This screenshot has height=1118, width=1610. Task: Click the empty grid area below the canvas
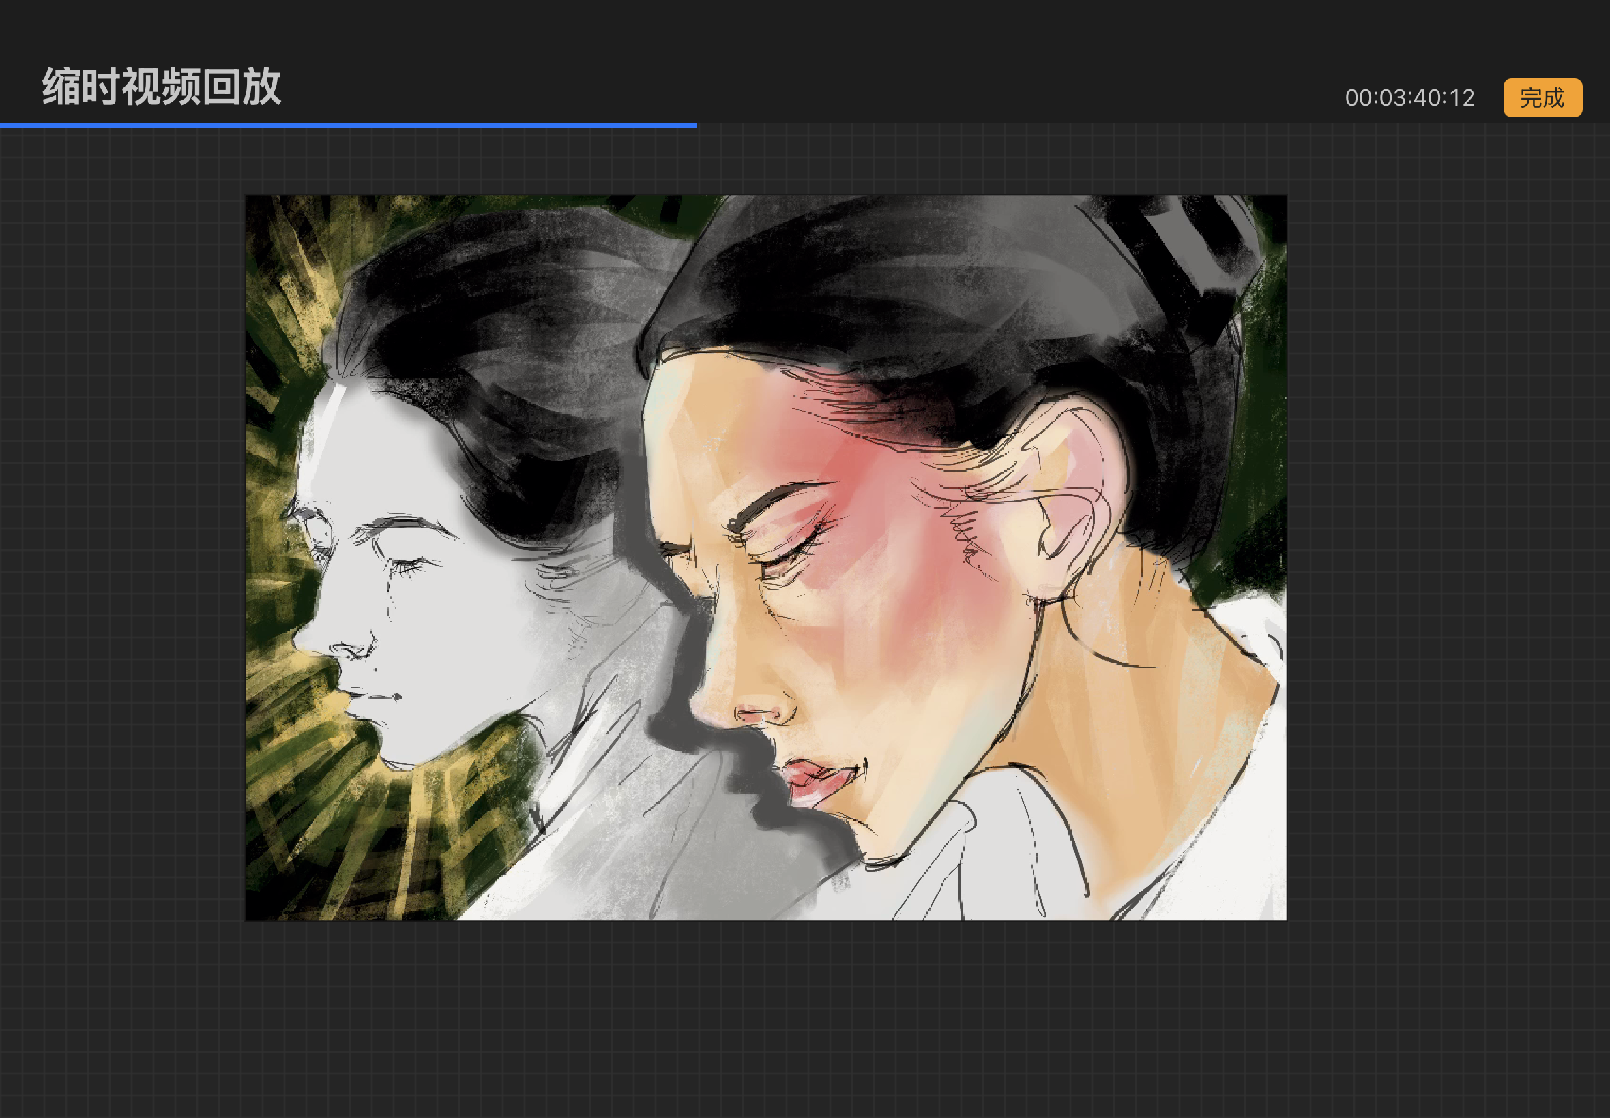tap(771, 1016)
